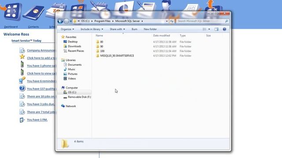Viewport: 282px width, 158px height.
Task: Open 'There are 10 jobs on' link
Action: 41,97
